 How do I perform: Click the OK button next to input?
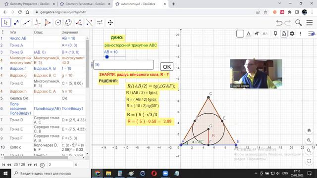coord(167,67)
